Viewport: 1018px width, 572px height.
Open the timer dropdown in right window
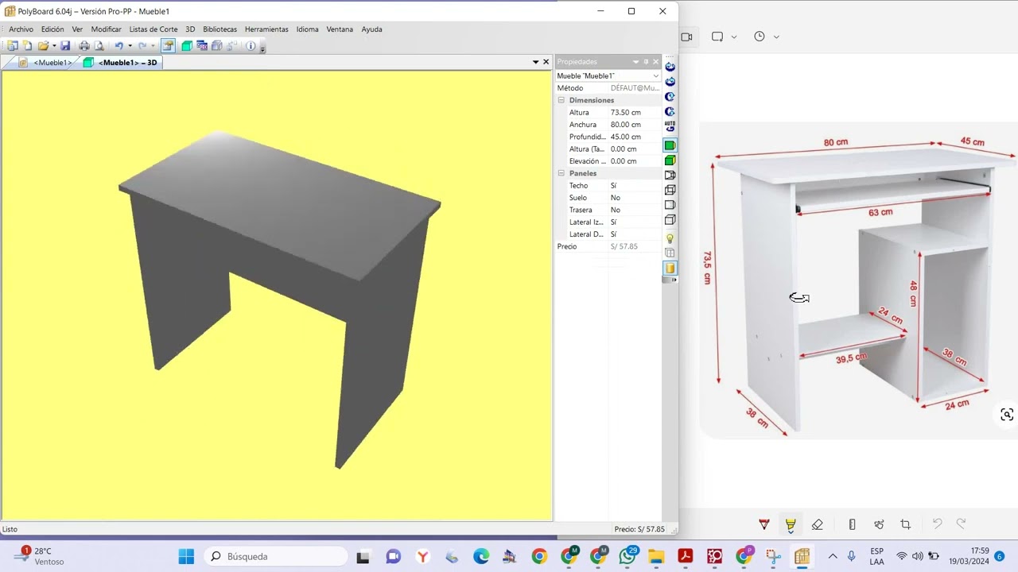(776, 37)
